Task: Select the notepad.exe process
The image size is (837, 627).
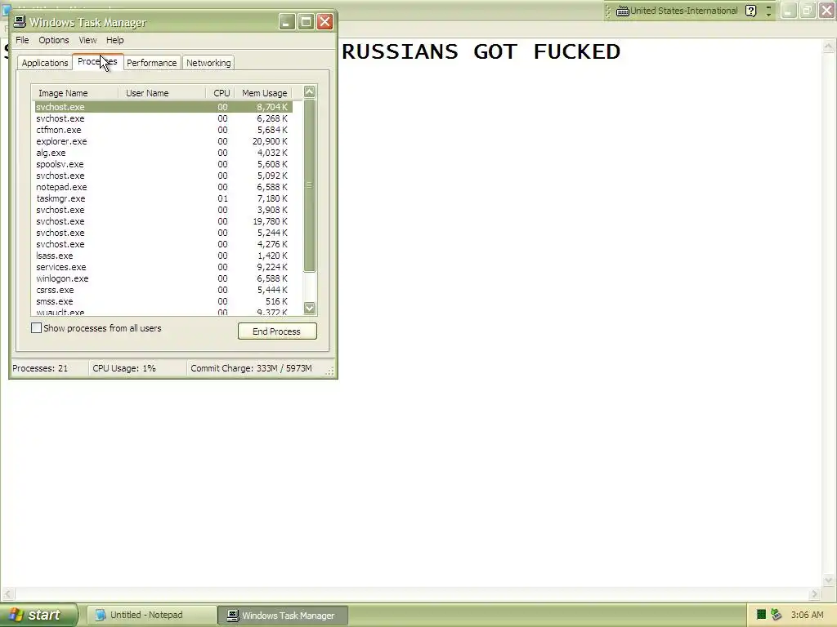Action: coord(163,187)
